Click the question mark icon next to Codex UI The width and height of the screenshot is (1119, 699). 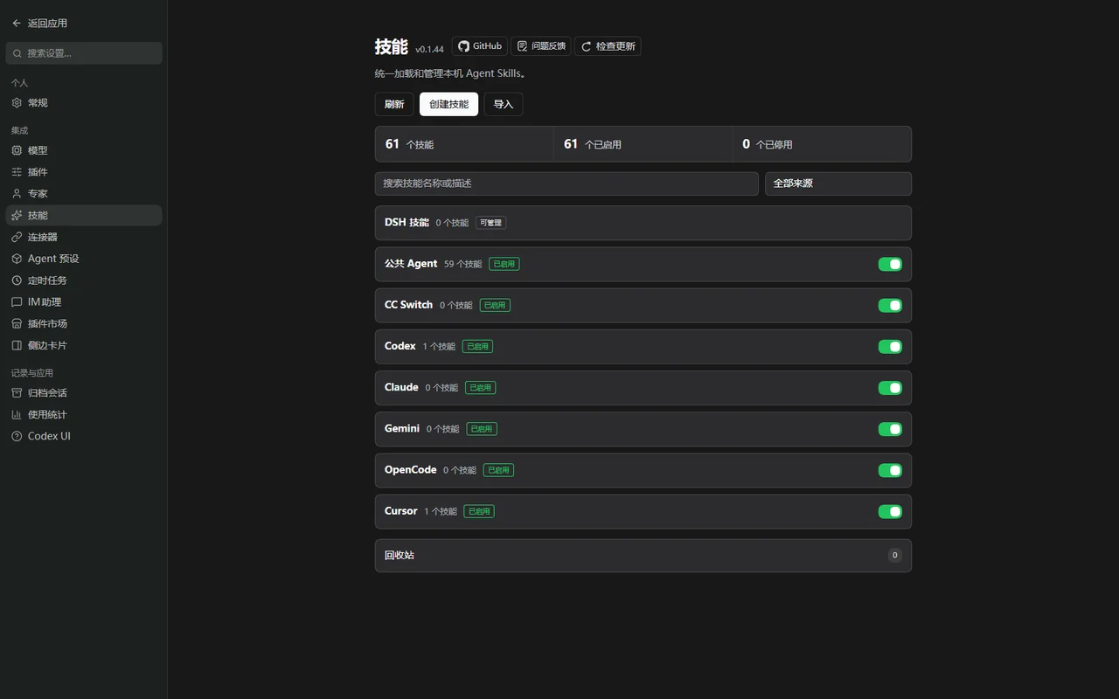point(17,436)
